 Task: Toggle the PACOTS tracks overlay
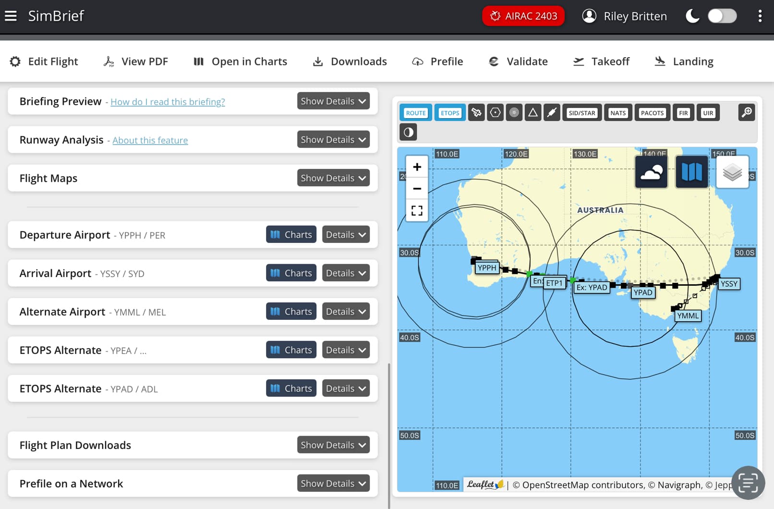652,113
